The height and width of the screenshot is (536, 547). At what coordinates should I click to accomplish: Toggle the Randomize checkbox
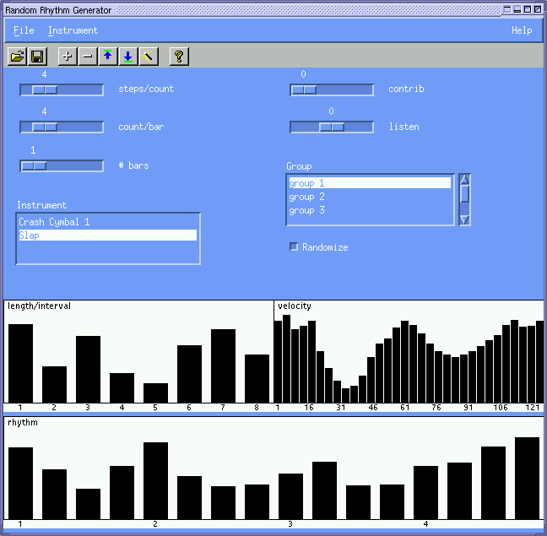[294, 247]
